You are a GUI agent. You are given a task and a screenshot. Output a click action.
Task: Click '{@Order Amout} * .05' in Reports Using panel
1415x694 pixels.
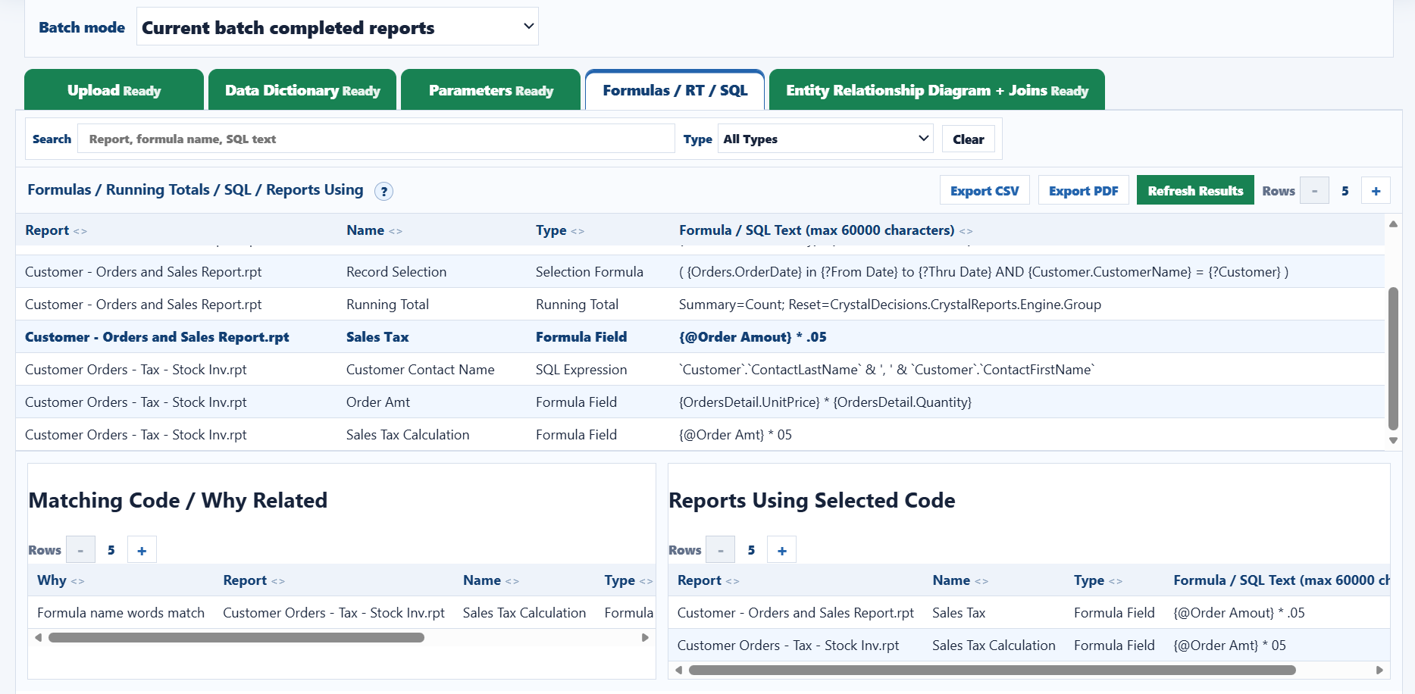pyautogui.click(x=1239, y=612)
